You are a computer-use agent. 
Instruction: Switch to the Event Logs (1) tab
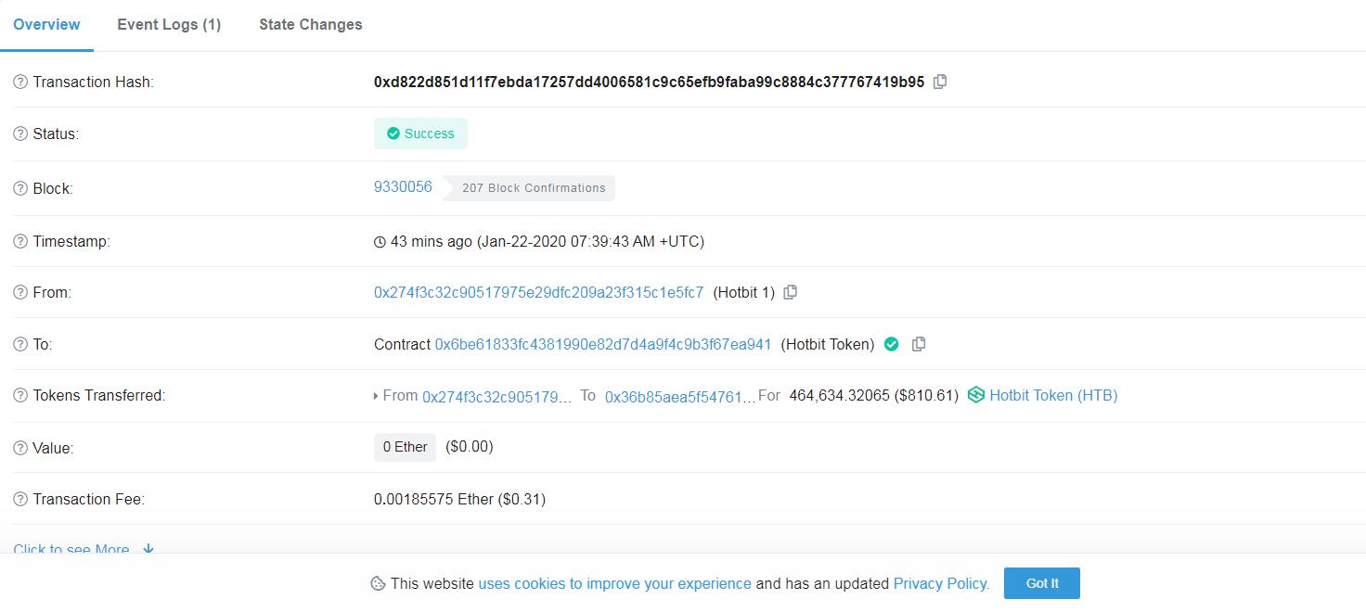pos(169,24)
